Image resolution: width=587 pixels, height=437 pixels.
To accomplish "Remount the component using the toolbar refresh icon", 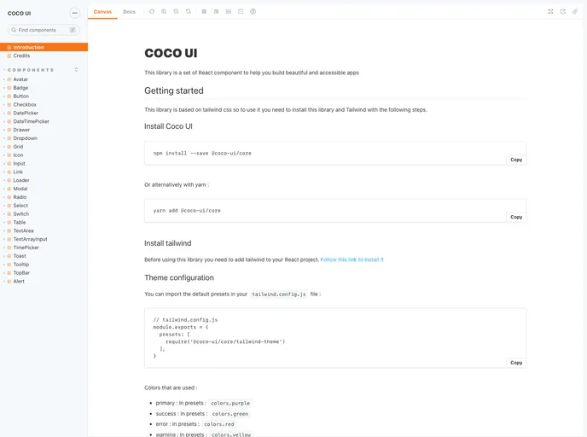I will 152,12.
